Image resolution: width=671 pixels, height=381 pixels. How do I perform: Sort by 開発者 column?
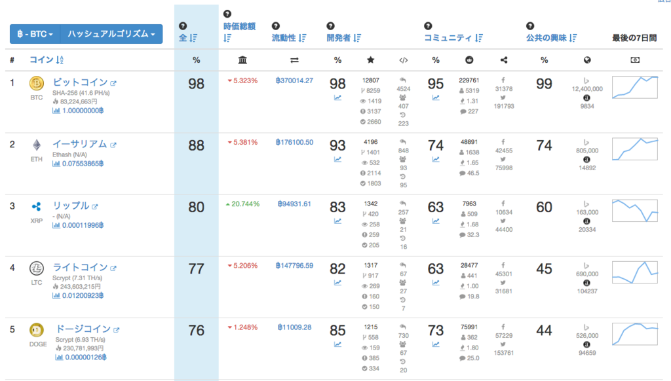[x=343, y=38]
